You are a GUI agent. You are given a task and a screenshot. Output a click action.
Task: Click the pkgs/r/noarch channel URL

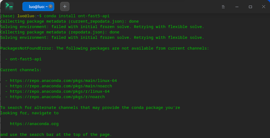point(57,97)
